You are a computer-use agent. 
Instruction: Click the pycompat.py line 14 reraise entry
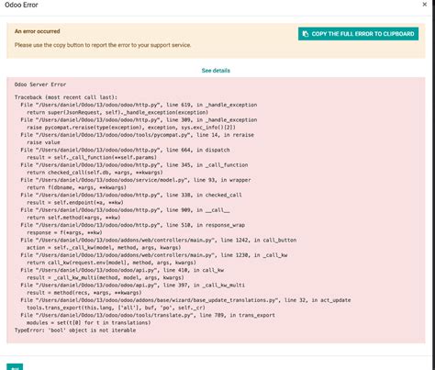click(x=138, y=135)
